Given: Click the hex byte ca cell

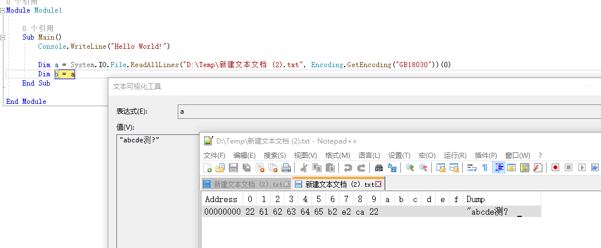Looking at the screenshot, I should [360, 211].
